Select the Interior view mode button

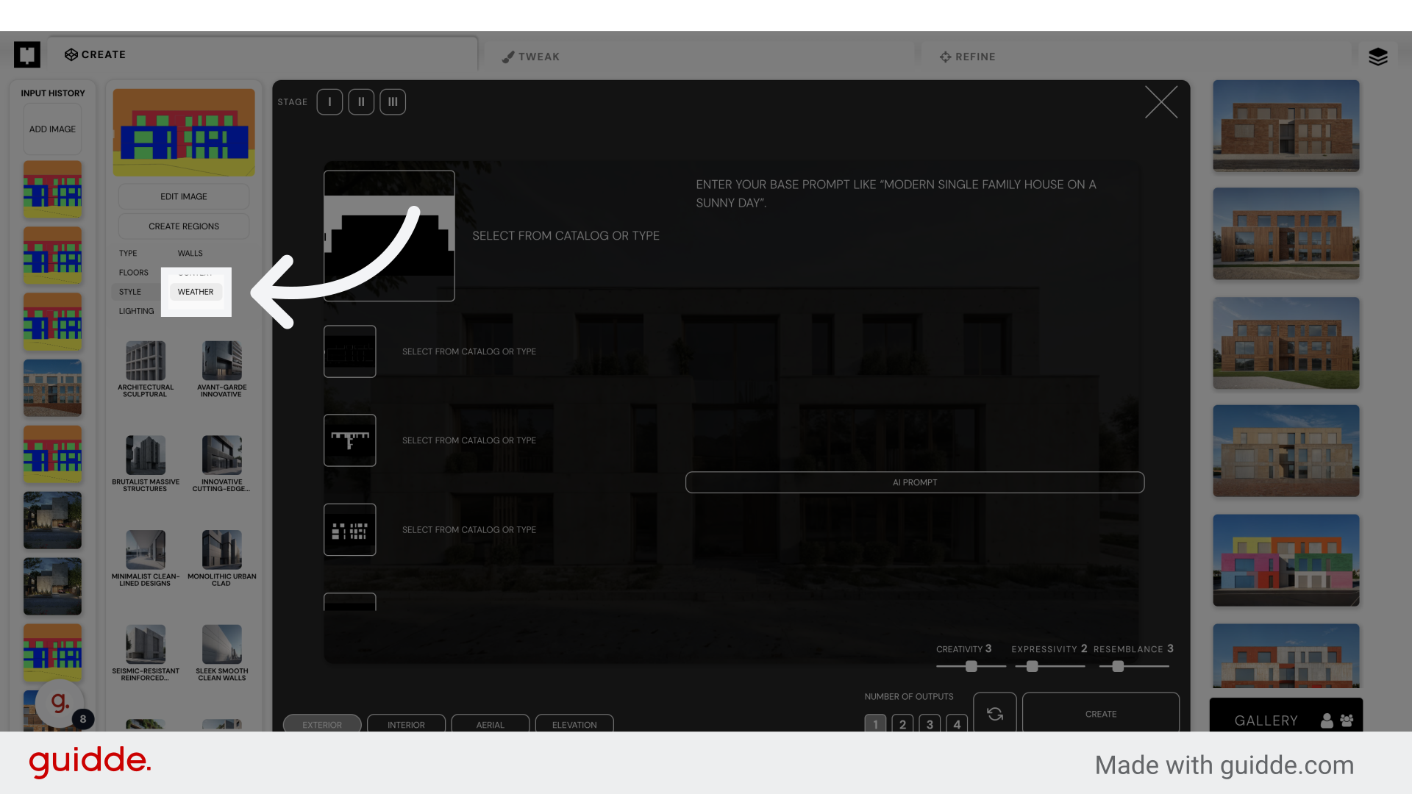(406, 724)
